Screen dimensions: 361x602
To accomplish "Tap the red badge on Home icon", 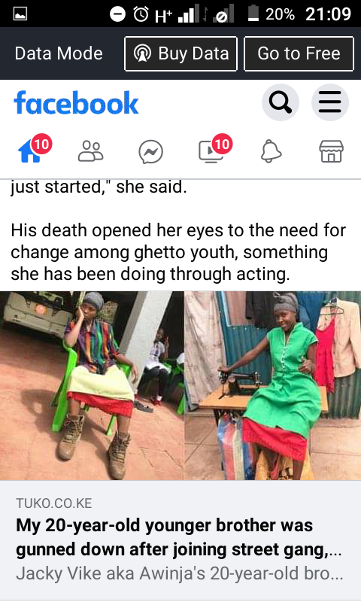I will pyautogui.click(x=41, y=144).
